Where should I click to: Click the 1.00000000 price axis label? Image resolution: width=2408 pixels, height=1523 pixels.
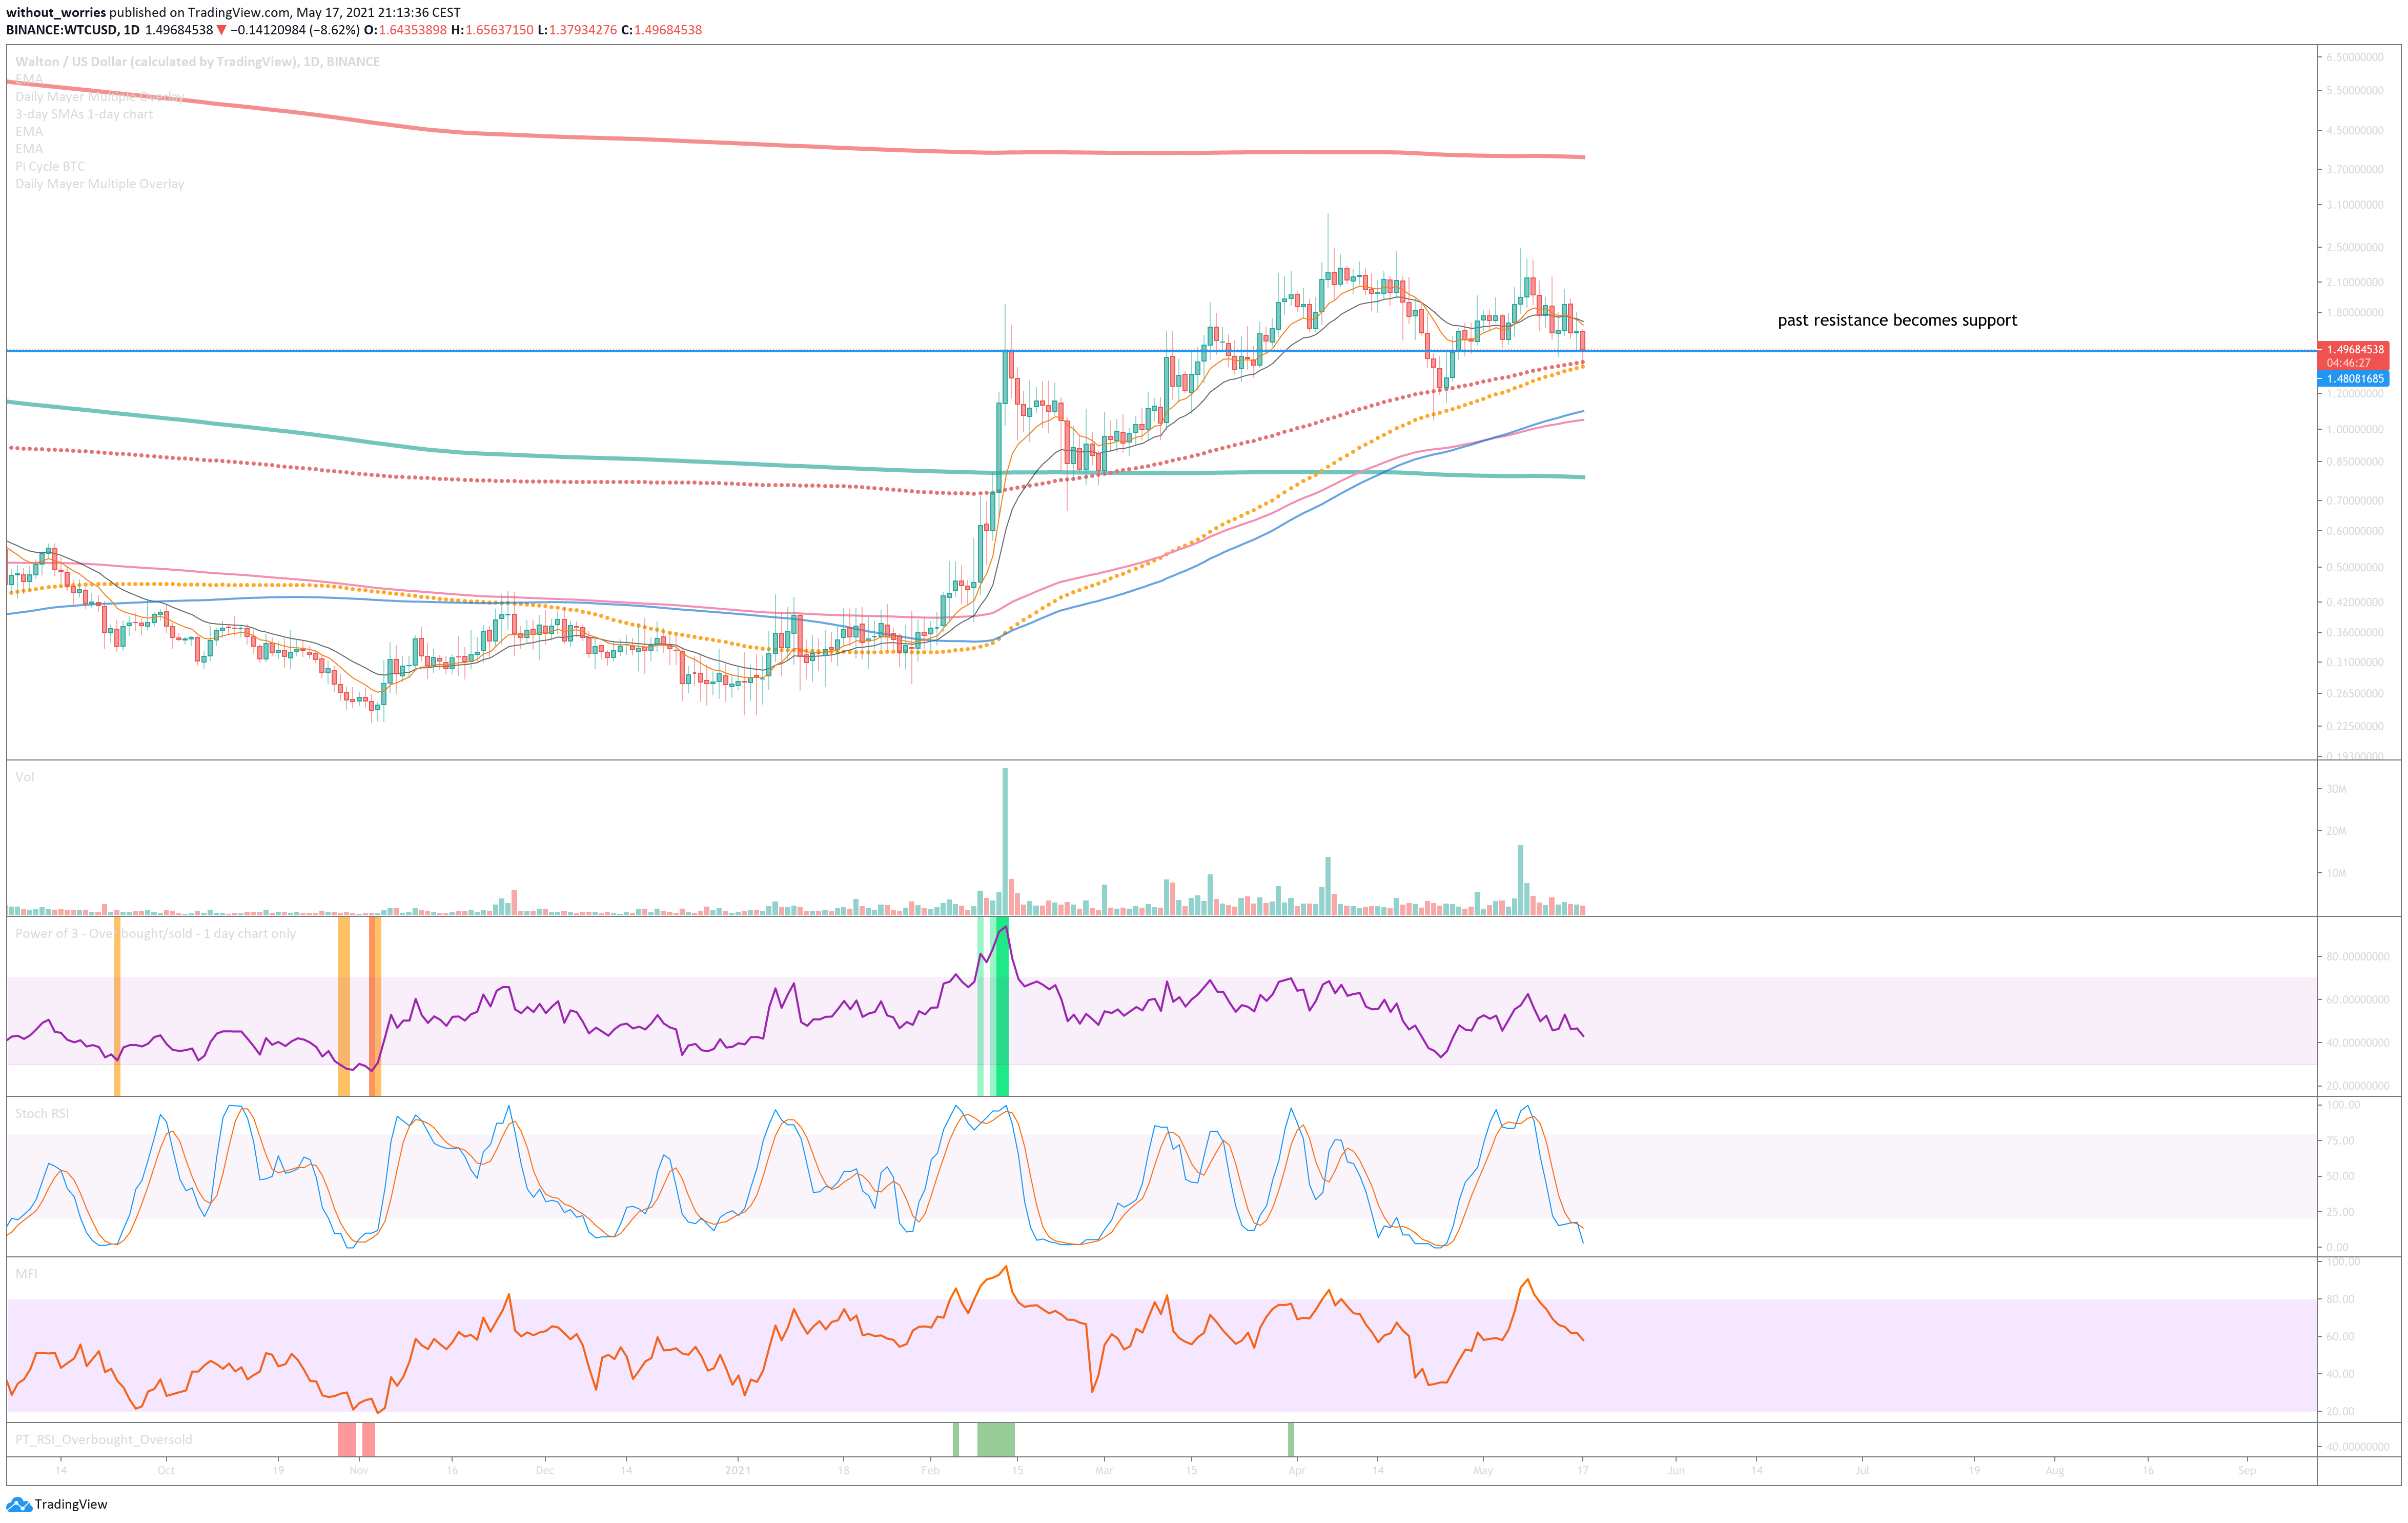click(x=2354, y=429)
